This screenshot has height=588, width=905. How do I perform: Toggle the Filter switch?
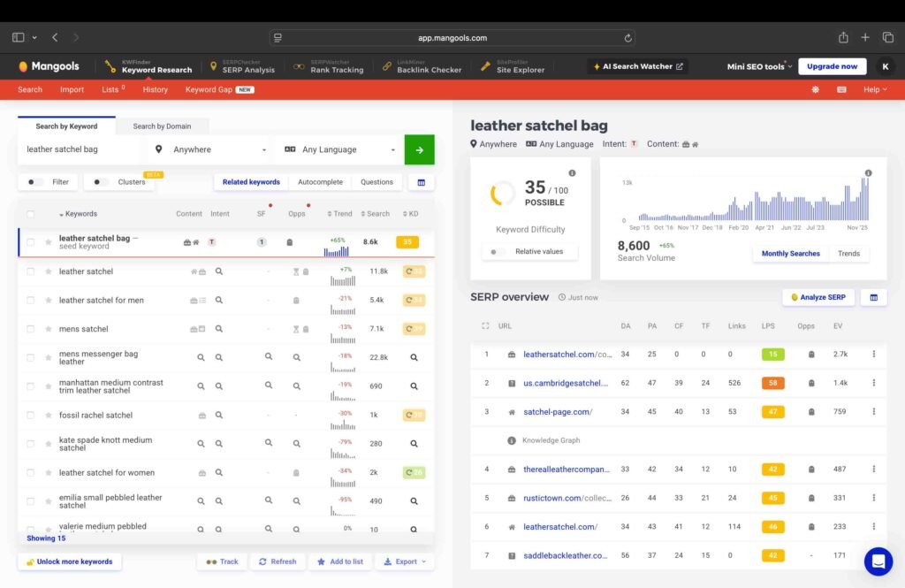[35, 182]
